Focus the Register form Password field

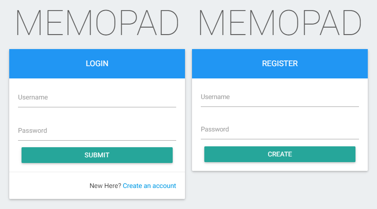click(279, 130)
